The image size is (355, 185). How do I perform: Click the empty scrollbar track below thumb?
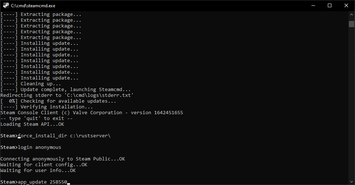(x=351, y=108)
